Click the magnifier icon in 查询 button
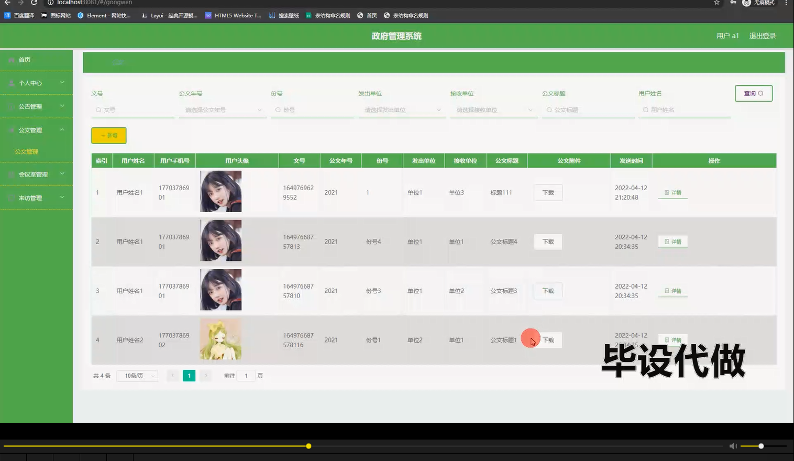This screenshot has width=794, height=461. tap(760, 93)
